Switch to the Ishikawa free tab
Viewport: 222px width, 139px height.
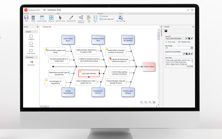(47, 27)
